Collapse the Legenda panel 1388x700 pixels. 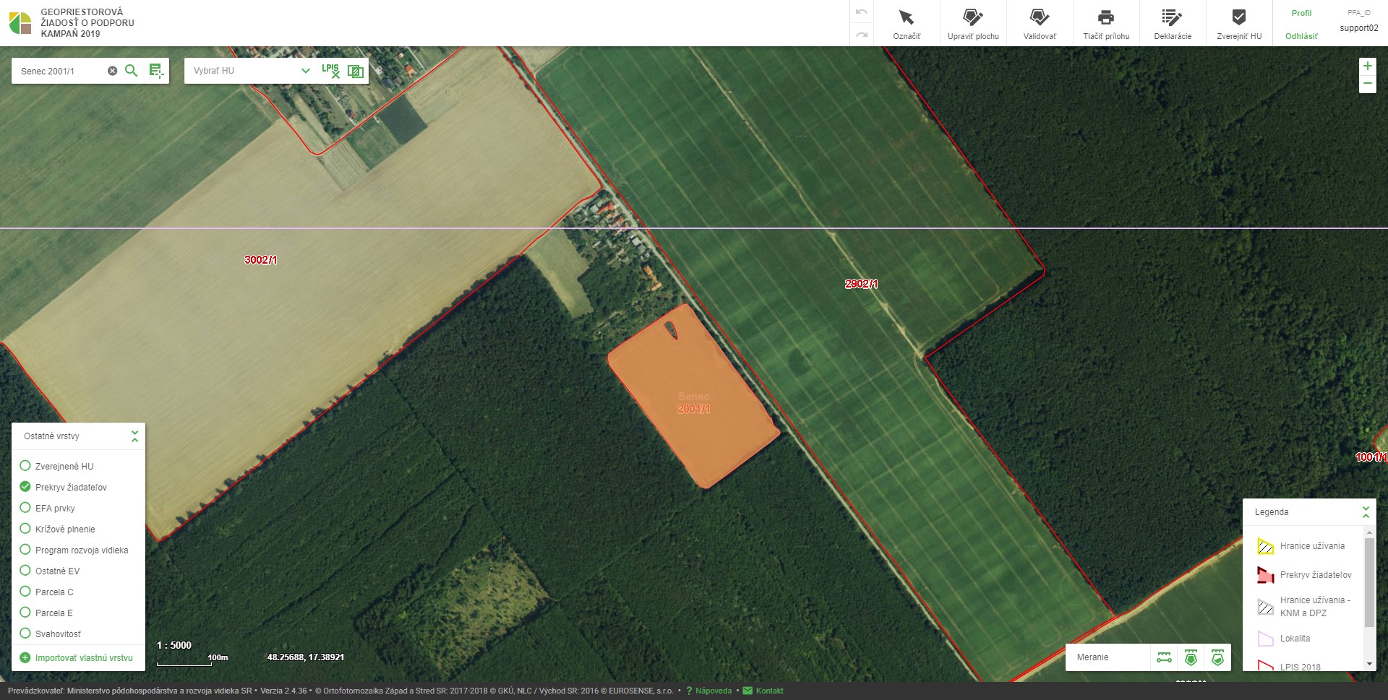point(1366,512)
